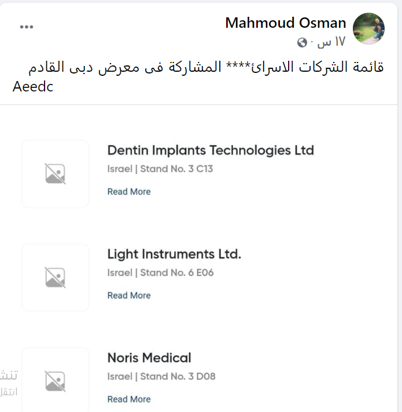Click Read More under Light Instruments Ltd.
Viewport: 402px width, 412px height.
point(129,295)
